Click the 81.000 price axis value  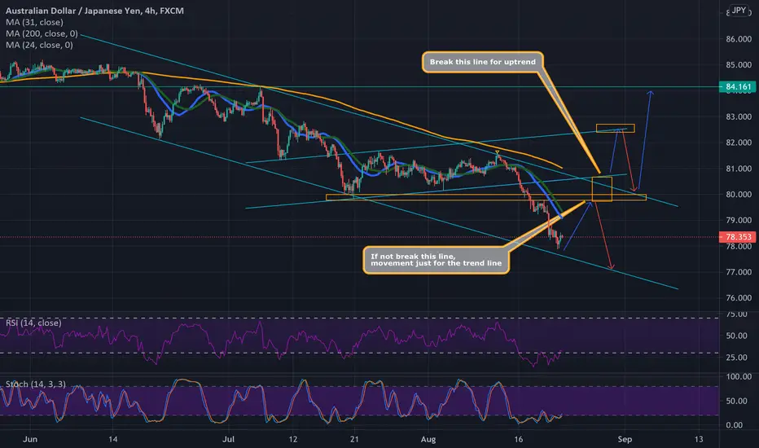(x=739, y=169)
